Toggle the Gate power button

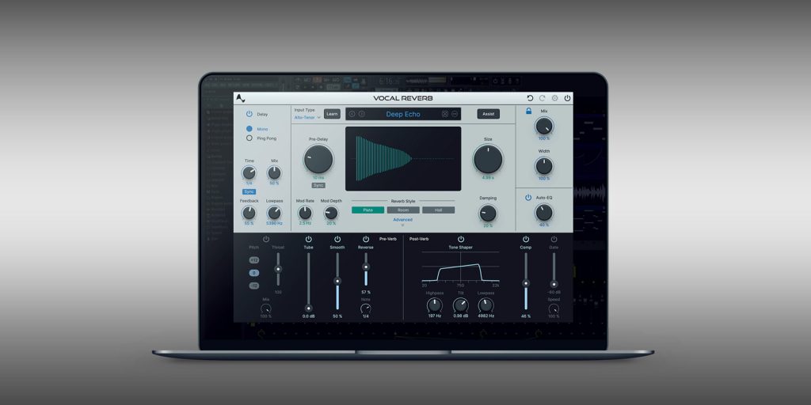[x=554, y=239]
